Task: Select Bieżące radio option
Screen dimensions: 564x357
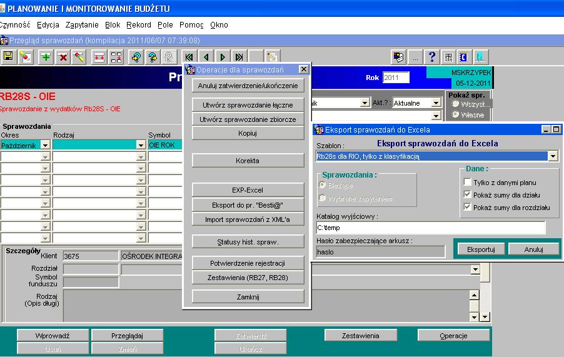Action: [322, 185]
